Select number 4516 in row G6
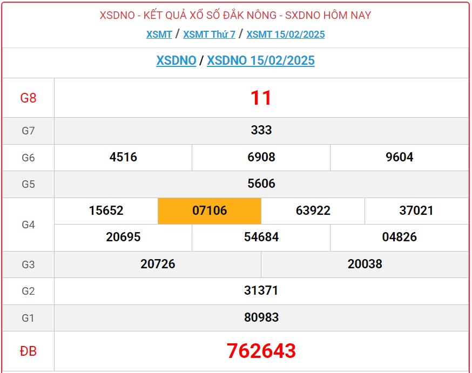Screen dimensions: 472x373 pos(123,158)
